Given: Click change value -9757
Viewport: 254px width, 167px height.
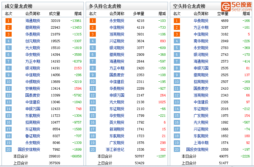Looking at the screenshot, I should (x=77, y=122).
